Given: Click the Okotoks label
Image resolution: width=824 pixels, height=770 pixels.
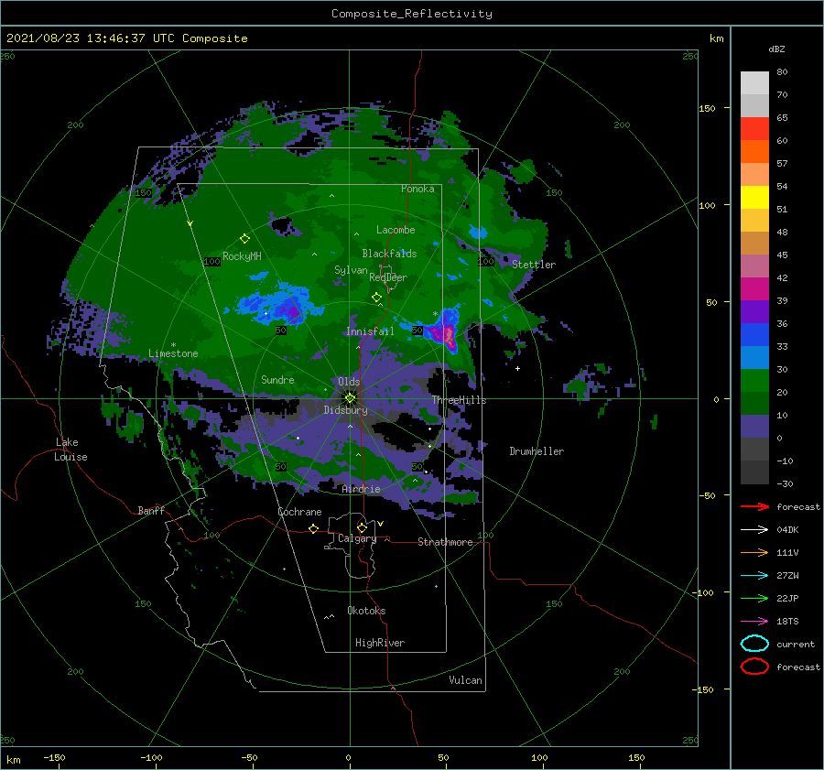Looking at the screenshot, I should 366,611.
